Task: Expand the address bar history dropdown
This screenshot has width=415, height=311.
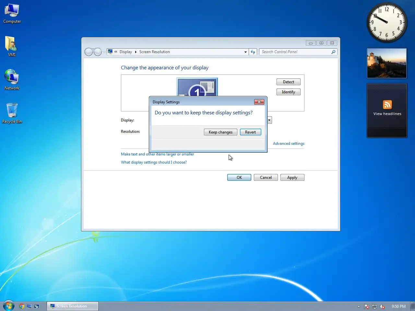Action: tap(245, 52)
